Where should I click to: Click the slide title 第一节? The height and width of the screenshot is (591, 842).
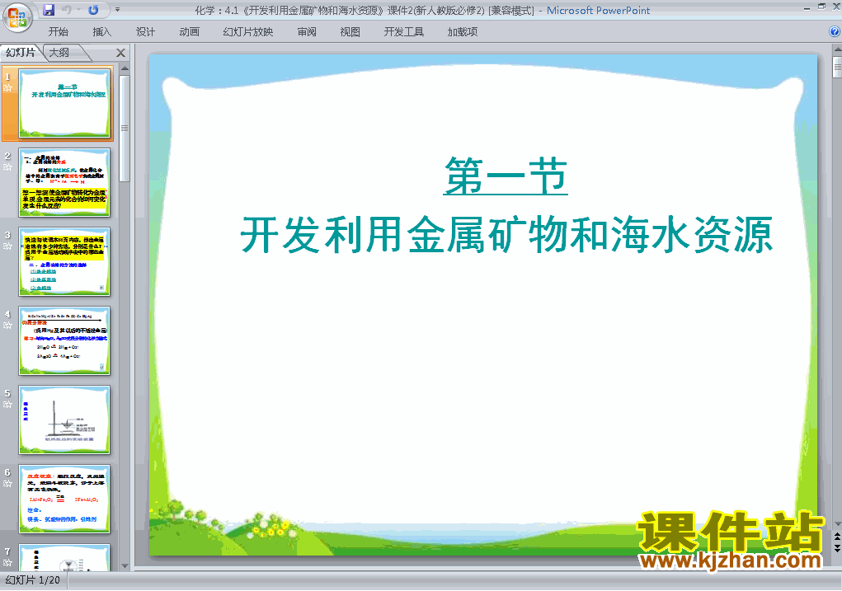point(506,176)
